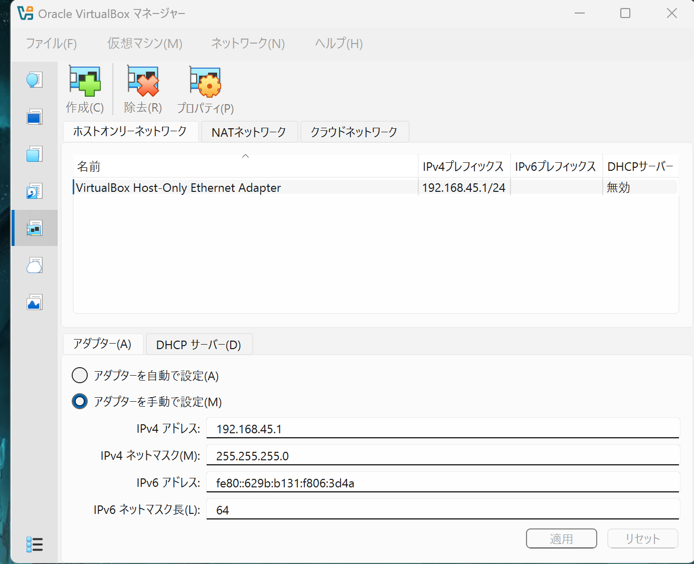This screenshot has width=694, height=564.
Task: Select the Network manager sidebar tool
Action: (x=34, y=228)
